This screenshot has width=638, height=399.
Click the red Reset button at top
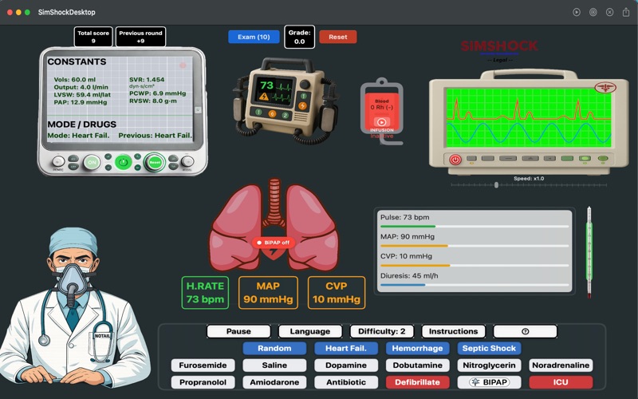(x=337, y=37)
